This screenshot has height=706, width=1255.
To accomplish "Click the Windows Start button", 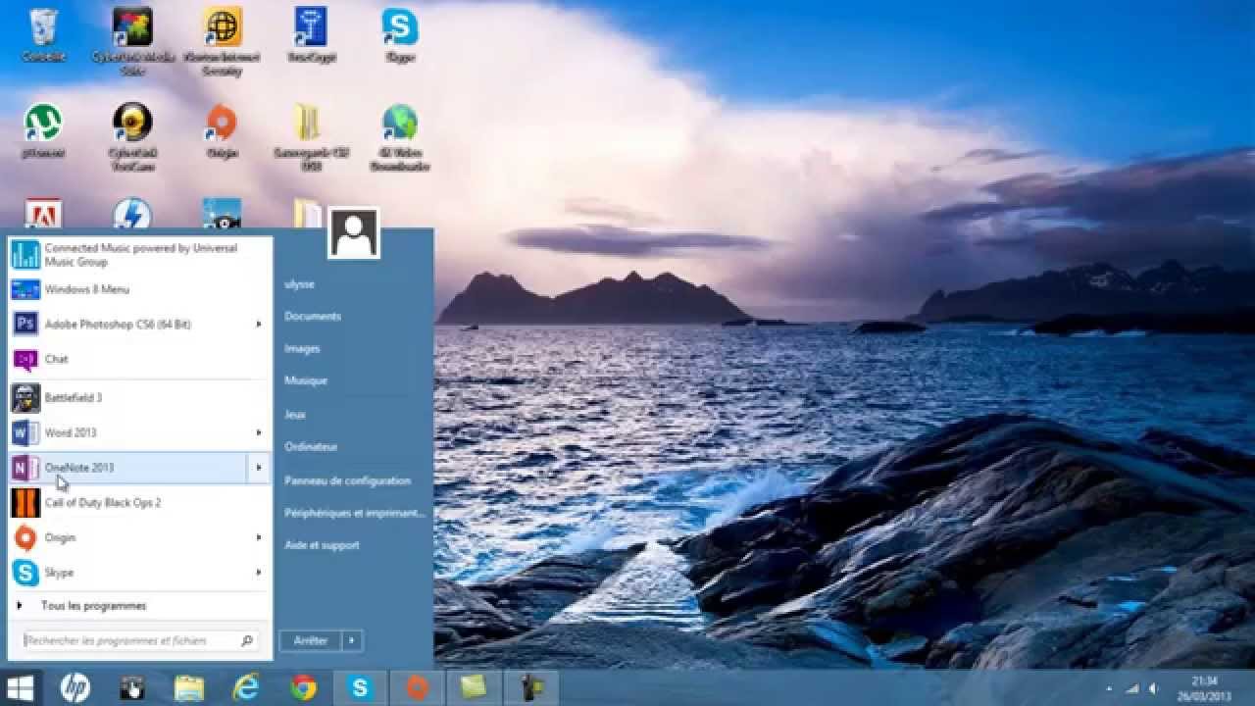I will (x=21, y=688).
